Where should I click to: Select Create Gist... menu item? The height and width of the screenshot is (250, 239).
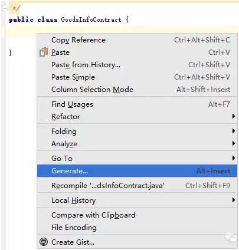coord(137,242)
